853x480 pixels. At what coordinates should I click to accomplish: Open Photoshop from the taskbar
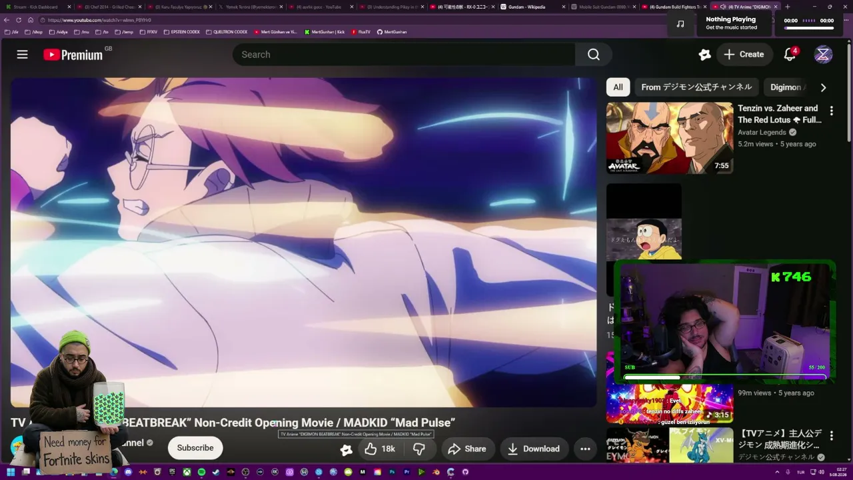click(x=393, y=472)
